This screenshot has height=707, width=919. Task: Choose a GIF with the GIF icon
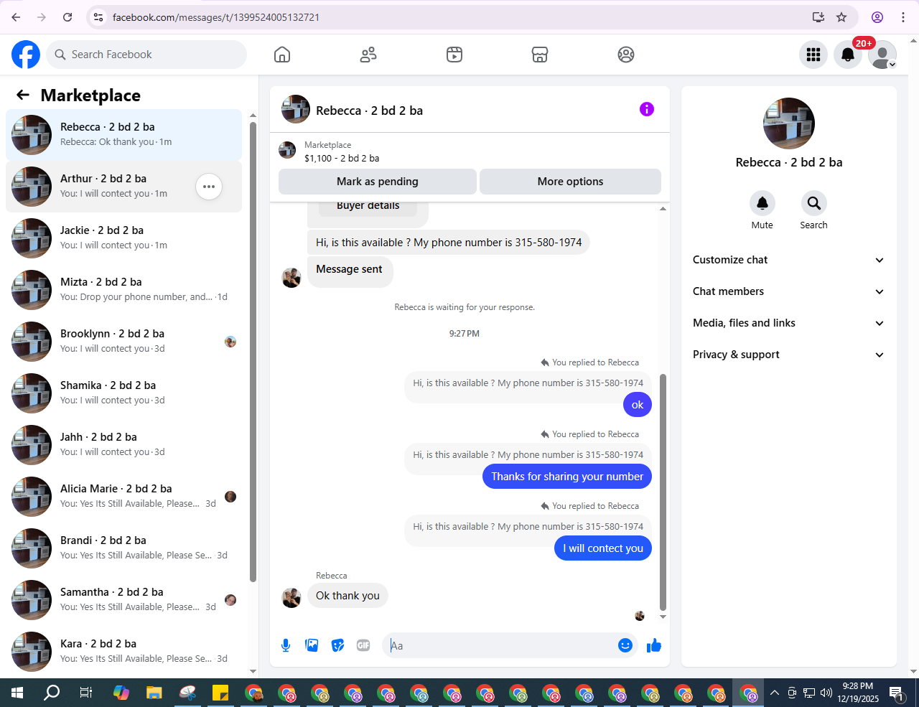pyautogui.click(x=363, y=645)
